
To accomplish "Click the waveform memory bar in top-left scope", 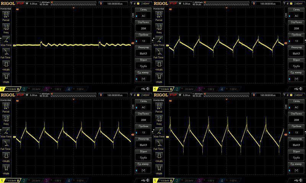I will click(73, 3).
